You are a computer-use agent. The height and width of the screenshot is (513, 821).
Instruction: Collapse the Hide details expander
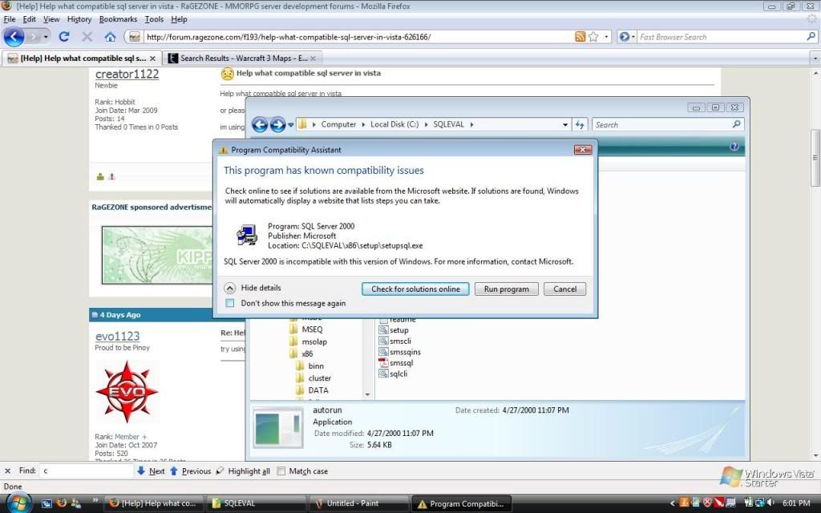230,289
